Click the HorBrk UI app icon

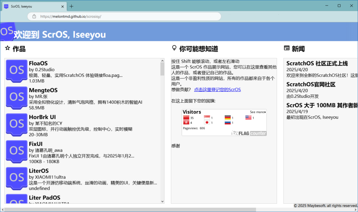17,124
